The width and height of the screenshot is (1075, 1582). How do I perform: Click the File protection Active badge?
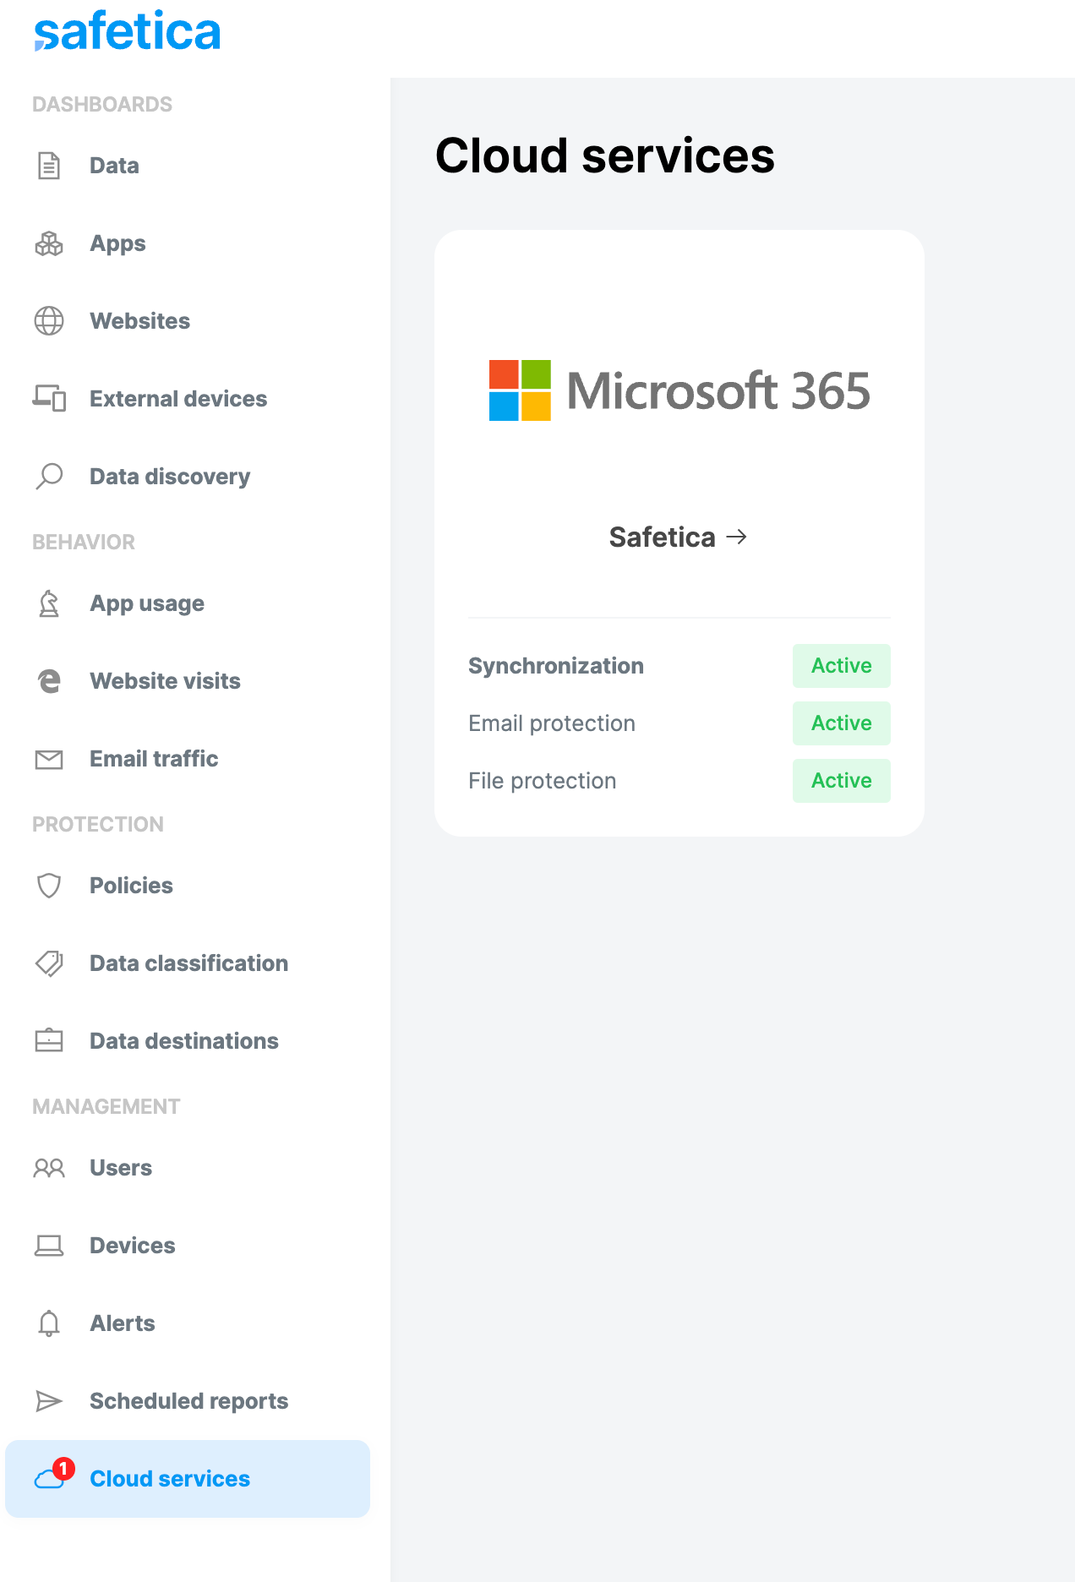842,781
